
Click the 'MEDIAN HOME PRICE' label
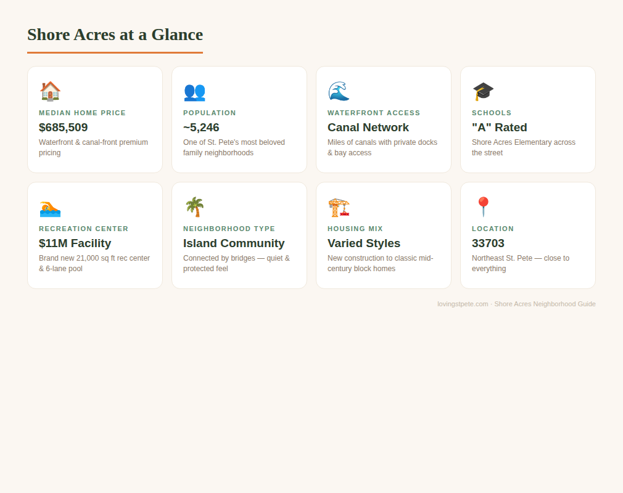82,113
